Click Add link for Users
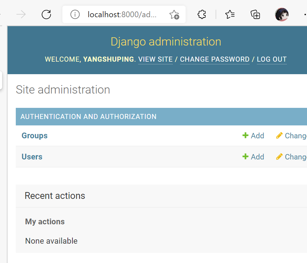Image resolution: width=307 pixels, height=263 pixels. [x=258, y=157]
